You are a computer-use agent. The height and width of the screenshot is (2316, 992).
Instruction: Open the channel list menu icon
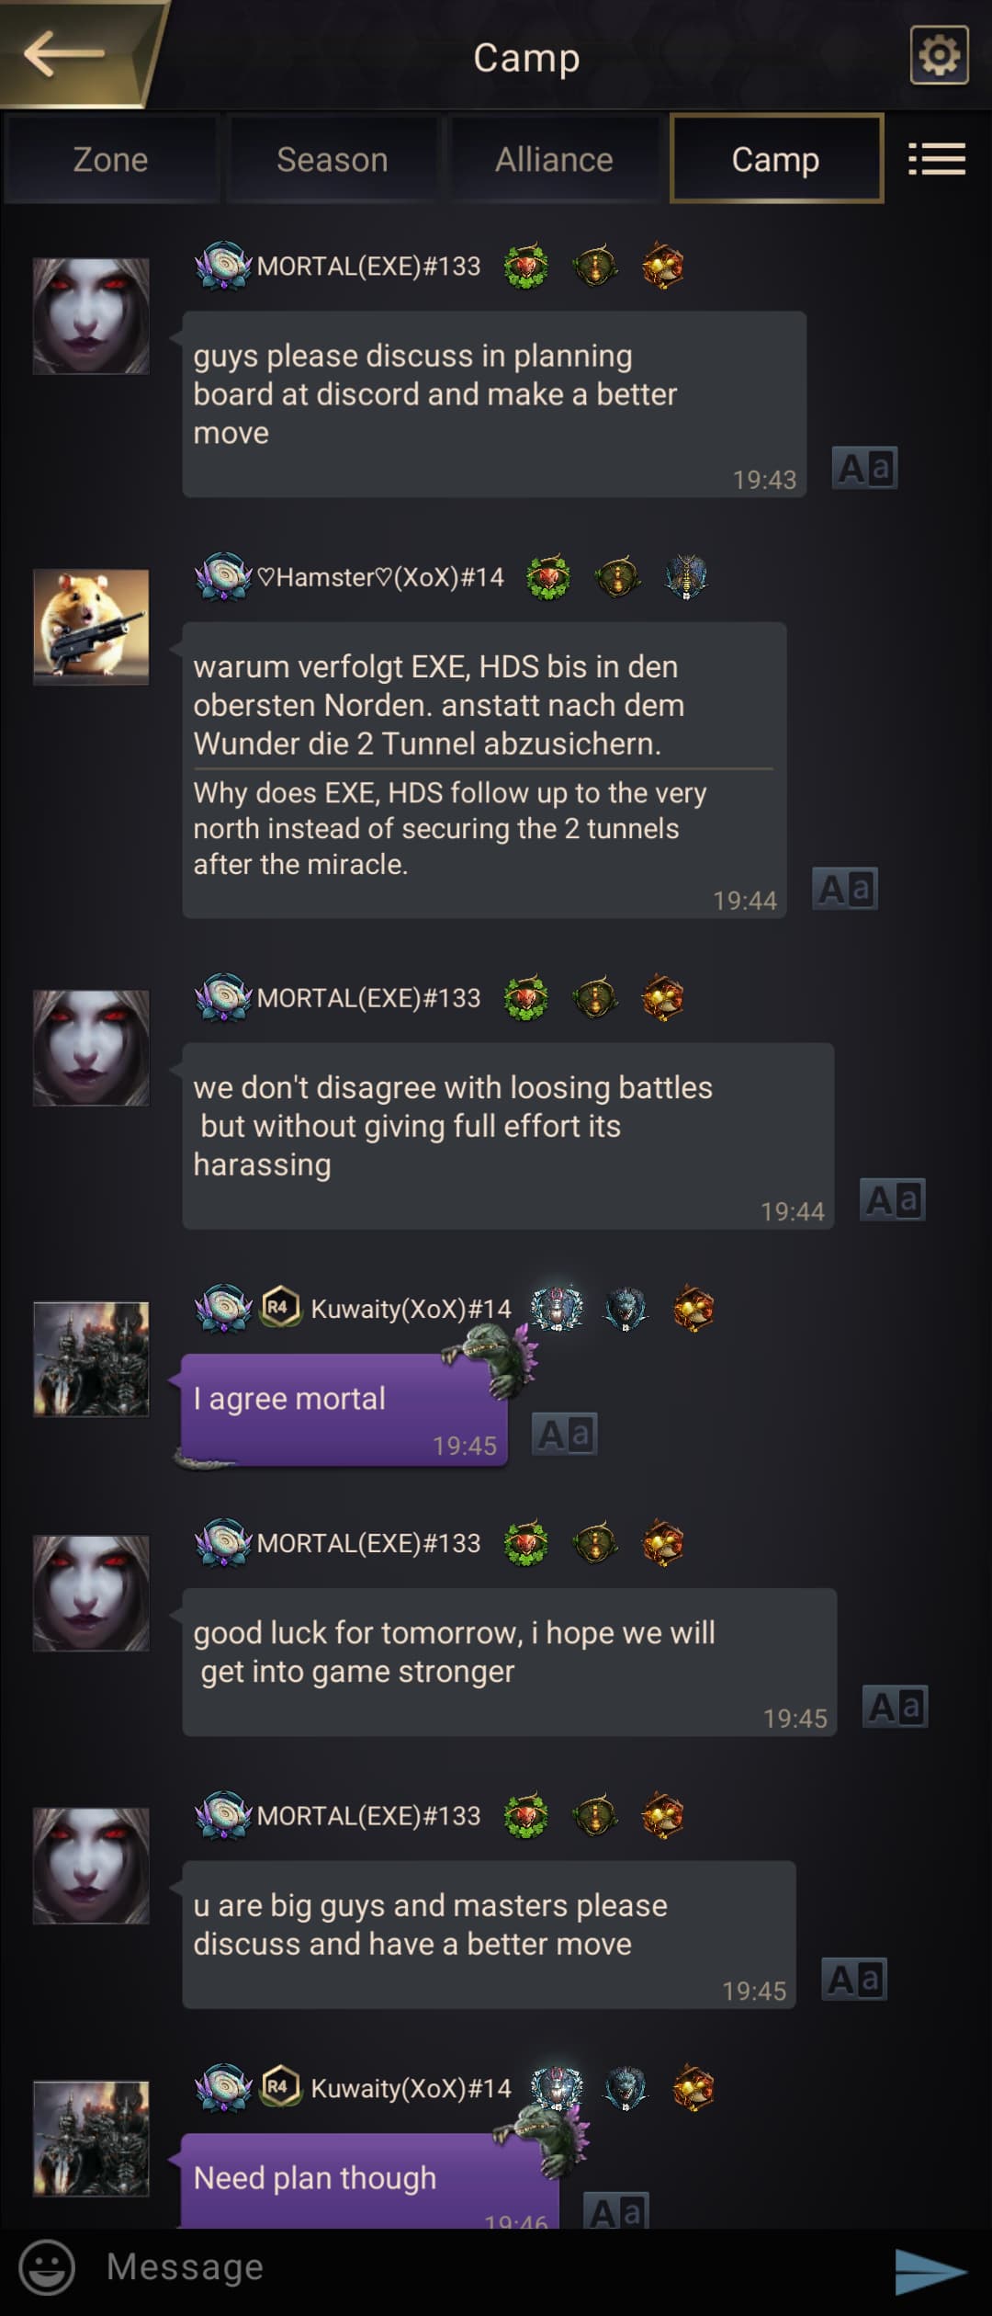(937, 159)
